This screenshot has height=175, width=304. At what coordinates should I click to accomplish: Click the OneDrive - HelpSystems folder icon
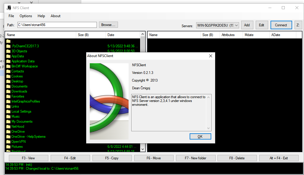pyautogui.click(x=8, y=137)
